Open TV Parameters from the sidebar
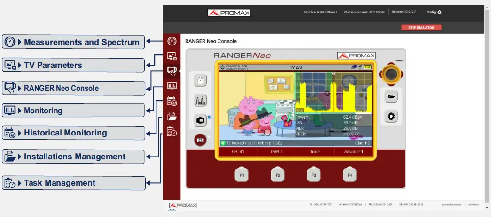 click(x=171, y=57)
